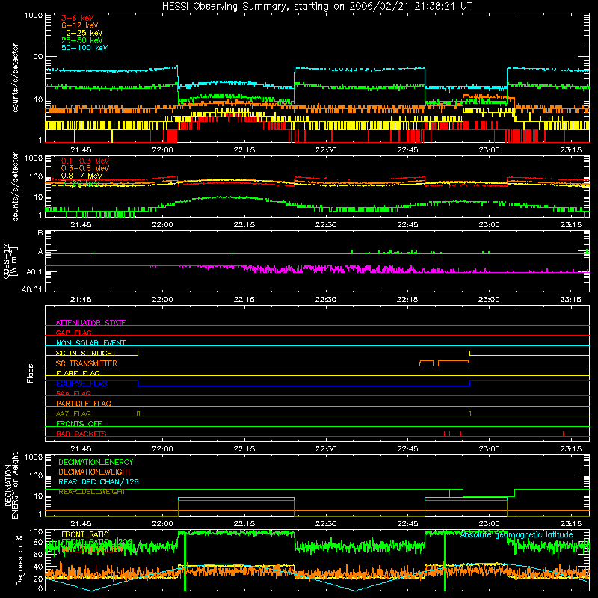Image resolution: width=598 pixels, height=598 pixels.
Task: Click the GOES-12 axis label
Action: pyautogui.click(x=10, y=261)
